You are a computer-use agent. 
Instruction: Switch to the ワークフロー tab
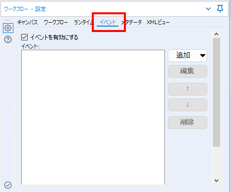pos(56,22)
